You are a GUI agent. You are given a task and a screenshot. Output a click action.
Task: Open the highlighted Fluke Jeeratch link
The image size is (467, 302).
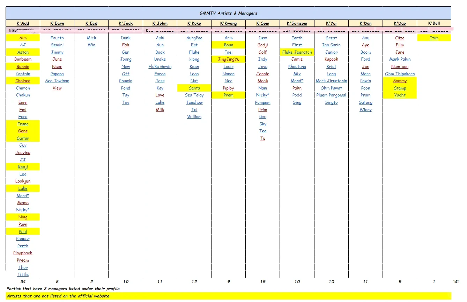pos(297,52)
